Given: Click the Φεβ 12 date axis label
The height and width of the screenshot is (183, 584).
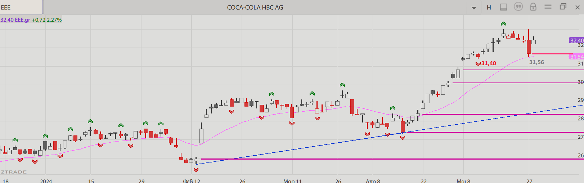Looking at the screenshot, I should coord(191,180).
